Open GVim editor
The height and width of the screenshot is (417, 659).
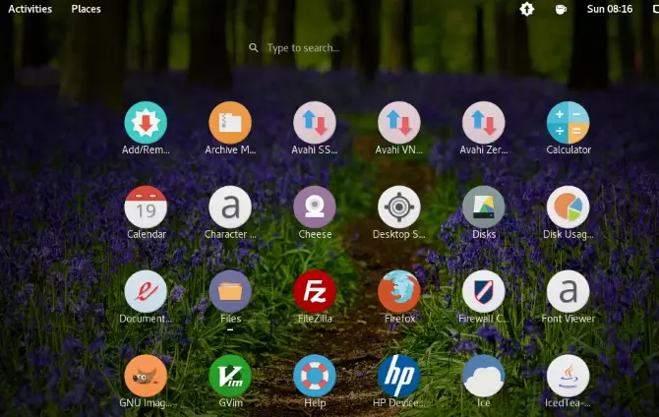tap(230, 376)
